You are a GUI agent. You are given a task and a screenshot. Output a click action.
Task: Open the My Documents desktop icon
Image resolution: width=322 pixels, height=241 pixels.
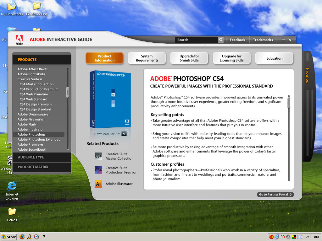click(12, 8)
